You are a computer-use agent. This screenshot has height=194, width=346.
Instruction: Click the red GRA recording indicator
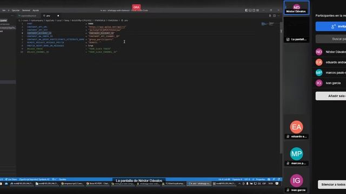point(136,7)
